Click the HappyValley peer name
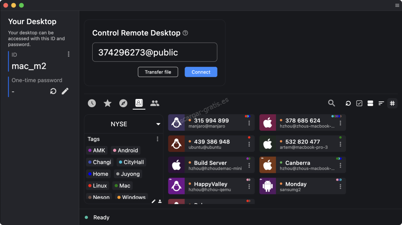 210,184
